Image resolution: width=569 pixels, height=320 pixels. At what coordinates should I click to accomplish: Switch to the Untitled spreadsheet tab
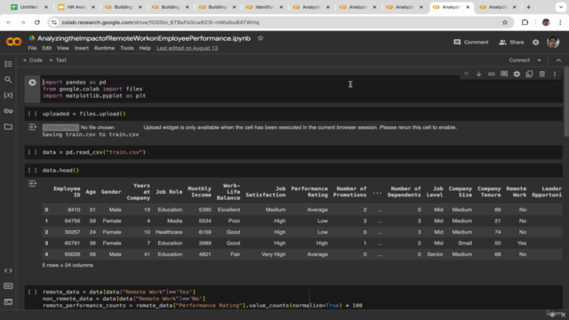(x=29, y=7)
